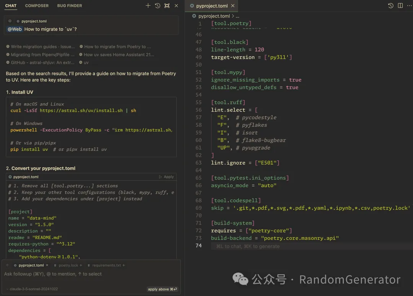Focus the Ask followup input field

click(91, 274)
